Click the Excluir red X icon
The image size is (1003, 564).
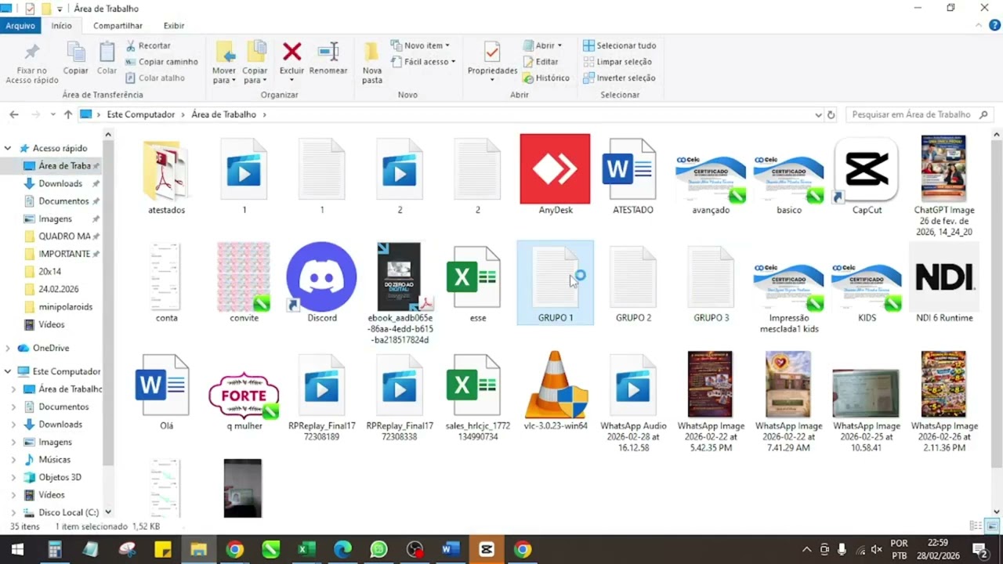click(x=292, y=52)
